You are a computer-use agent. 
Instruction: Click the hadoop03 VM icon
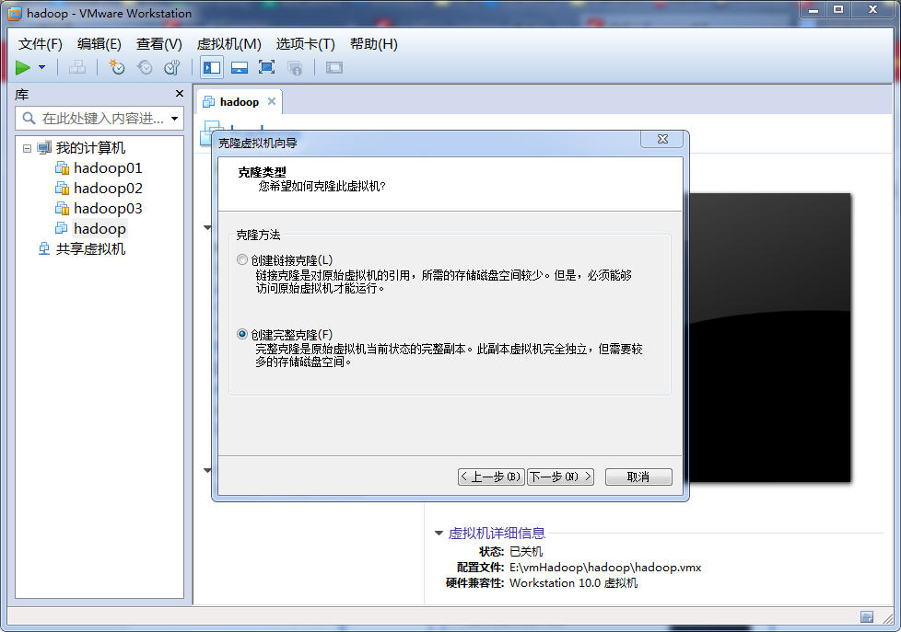coord(62,209)
